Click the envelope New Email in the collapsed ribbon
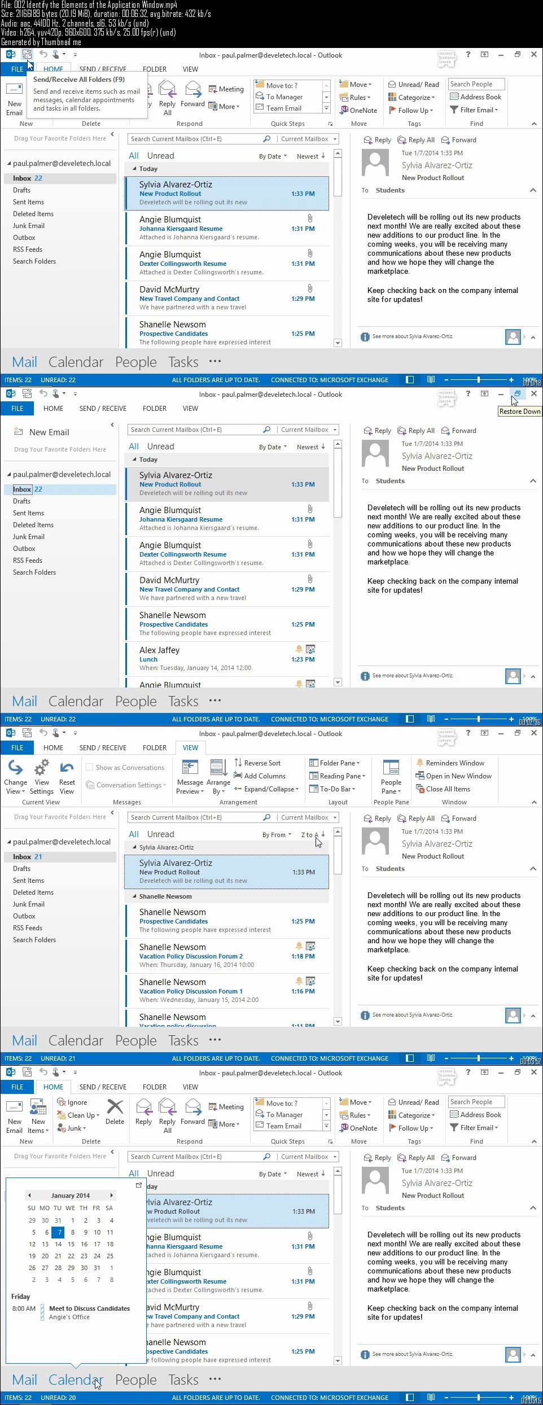The image size is (543, 1405). [x=41, y=432]
